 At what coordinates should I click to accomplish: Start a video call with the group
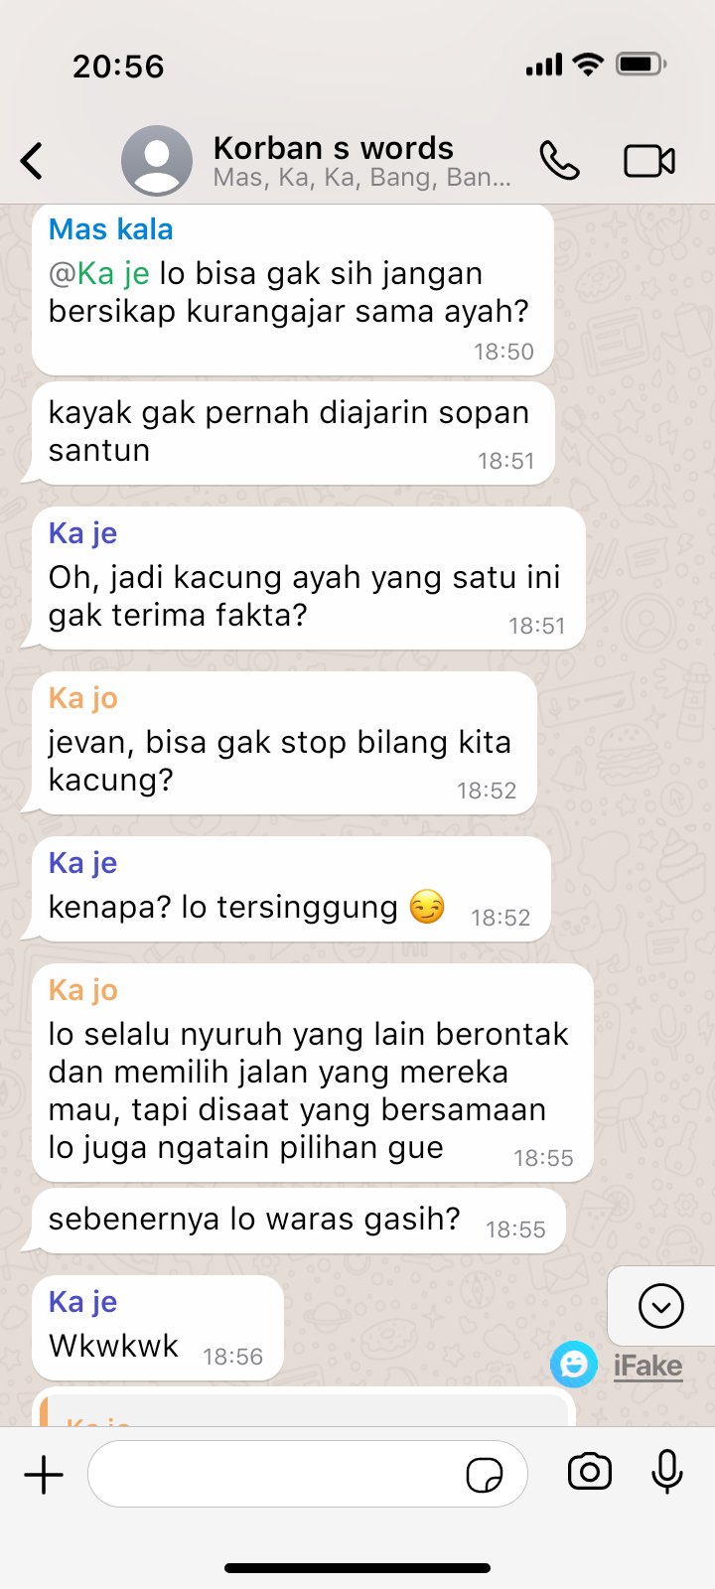click(649, 161)
